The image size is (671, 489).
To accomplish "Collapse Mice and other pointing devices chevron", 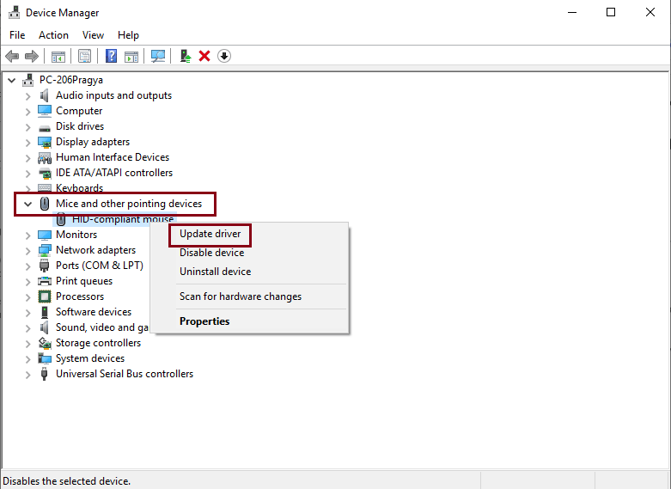I will (27, 205).
